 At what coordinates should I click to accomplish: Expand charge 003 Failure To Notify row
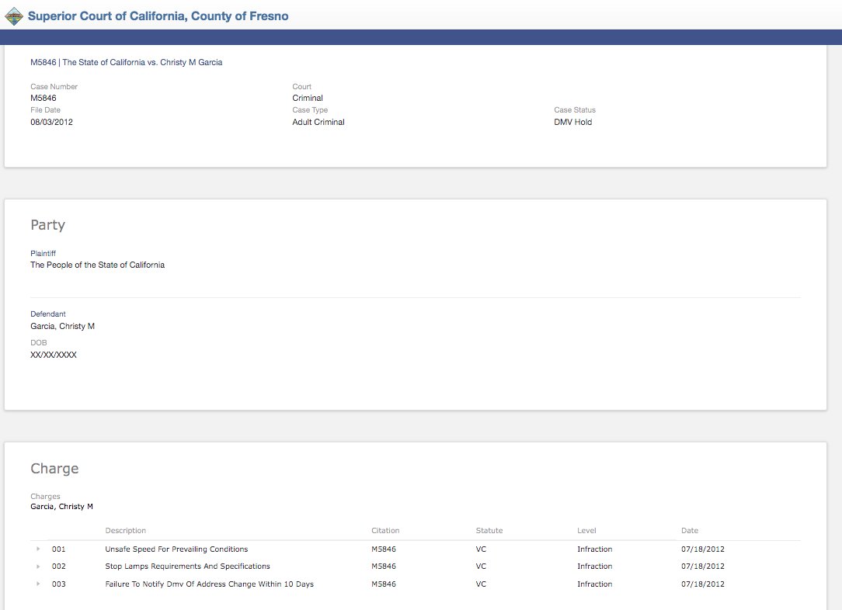click(38, 584)
